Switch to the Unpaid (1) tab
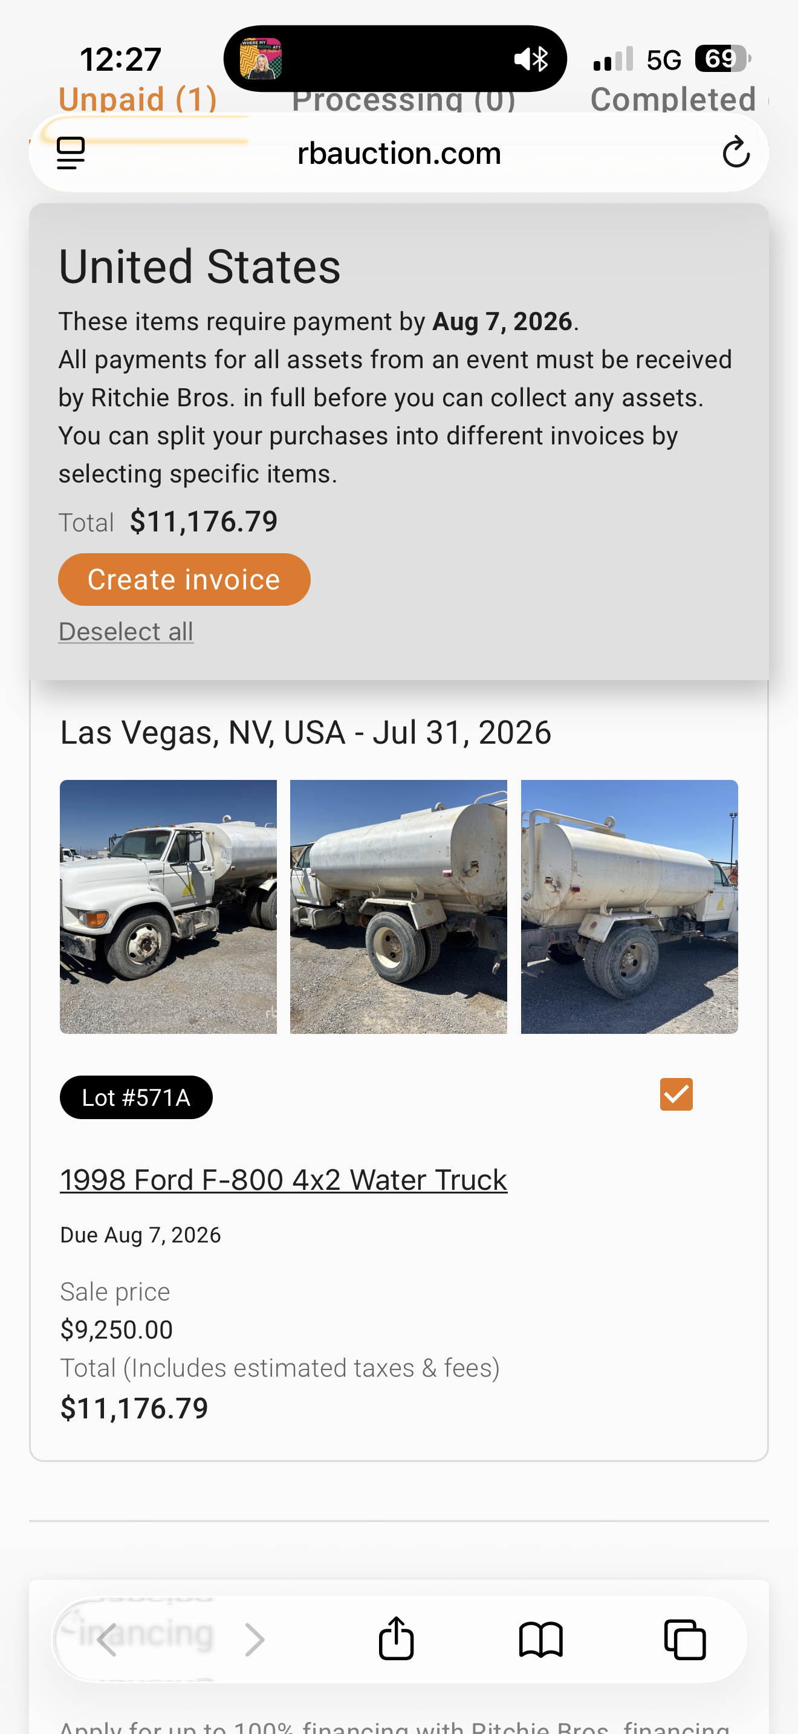The width and height of the screenshot is (798, 1734). point(138,99)
